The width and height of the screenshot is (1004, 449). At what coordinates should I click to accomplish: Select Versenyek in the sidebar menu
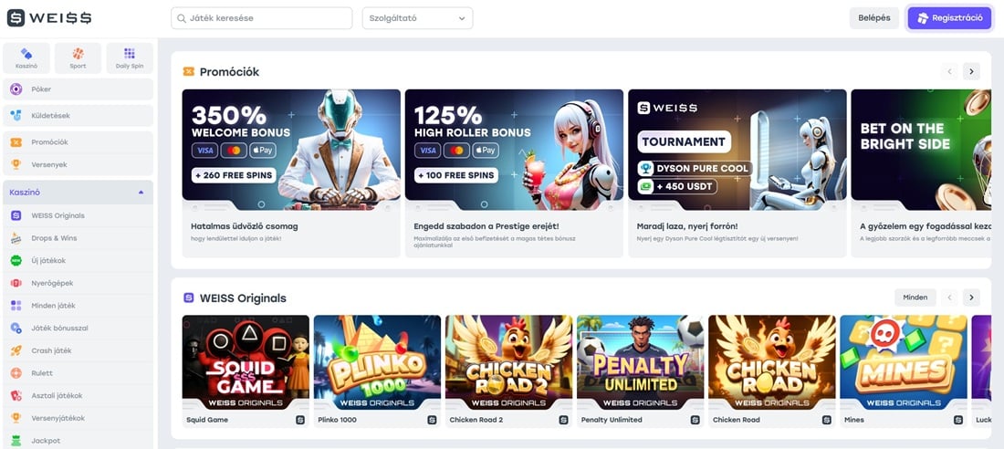78,164
